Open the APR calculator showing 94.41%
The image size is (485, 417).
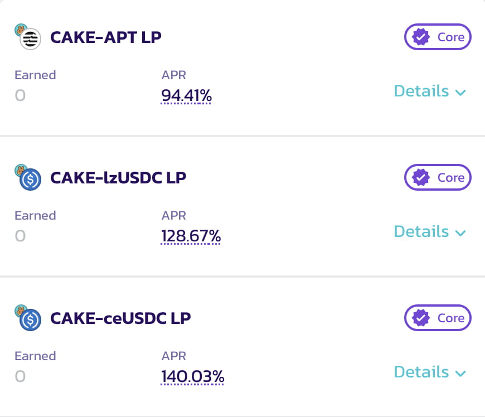[x=186, y=95]
